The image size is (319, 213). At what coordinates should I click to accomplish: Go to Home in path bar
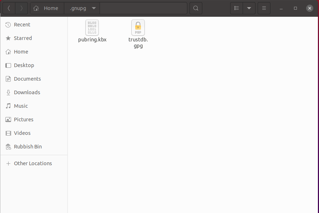(x=47, y=8)
